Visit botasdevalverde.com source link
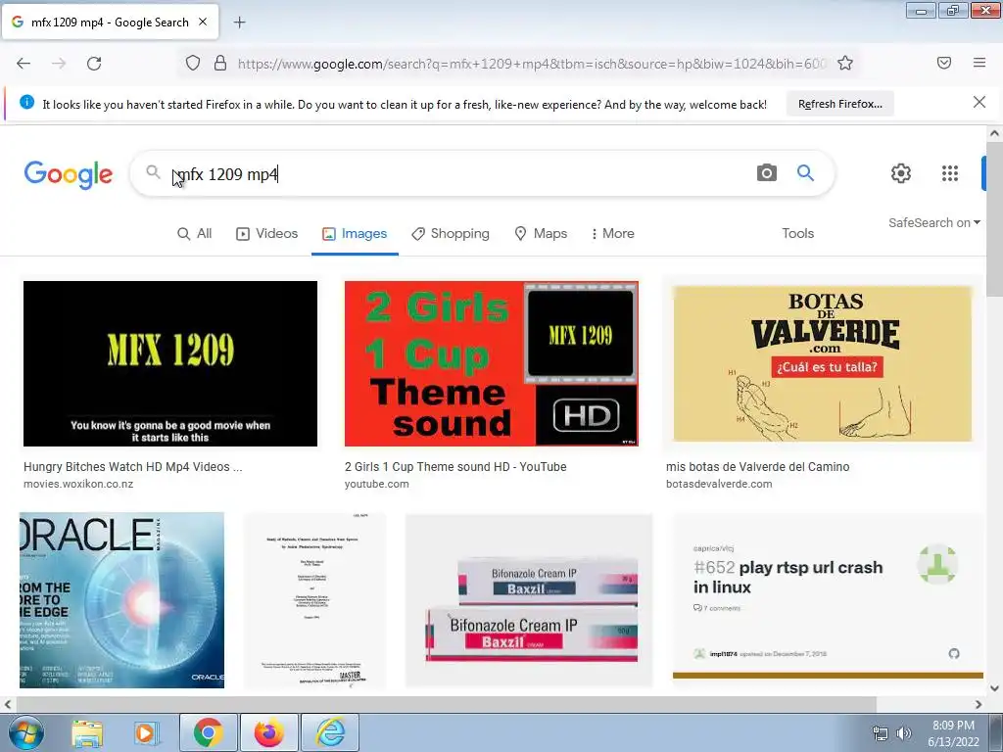This screenshot has width=1003, height=752. coord(719,484)
